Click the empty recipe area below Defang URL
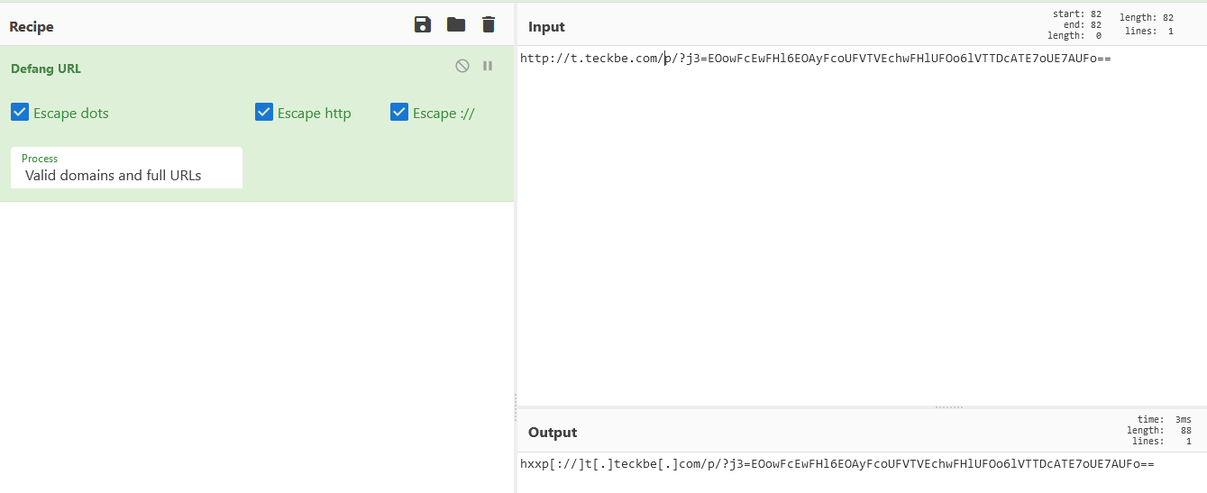 (257, 347)
